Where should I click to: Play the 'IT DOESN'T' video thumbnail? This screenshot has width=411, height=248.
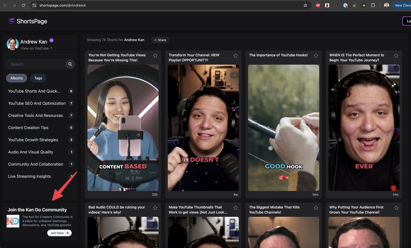(203, 128)
